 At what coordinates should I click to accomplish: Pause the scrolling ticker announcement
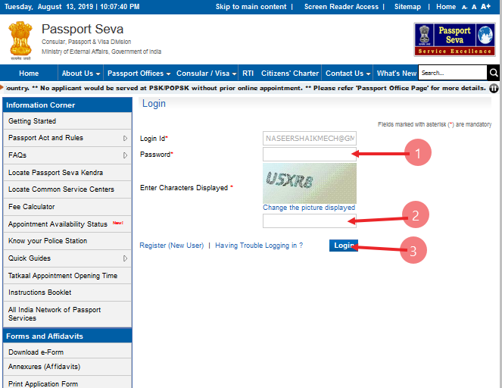coord(494,88)
